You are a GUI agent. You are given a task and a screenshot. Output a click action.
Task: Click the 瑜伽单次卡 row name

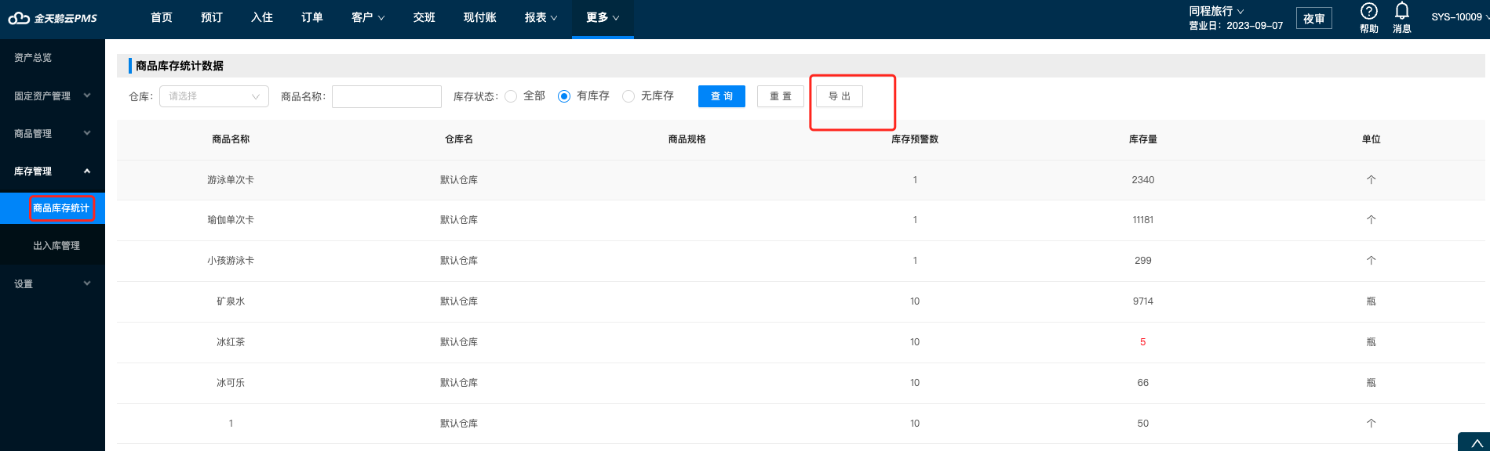[231, 220]
